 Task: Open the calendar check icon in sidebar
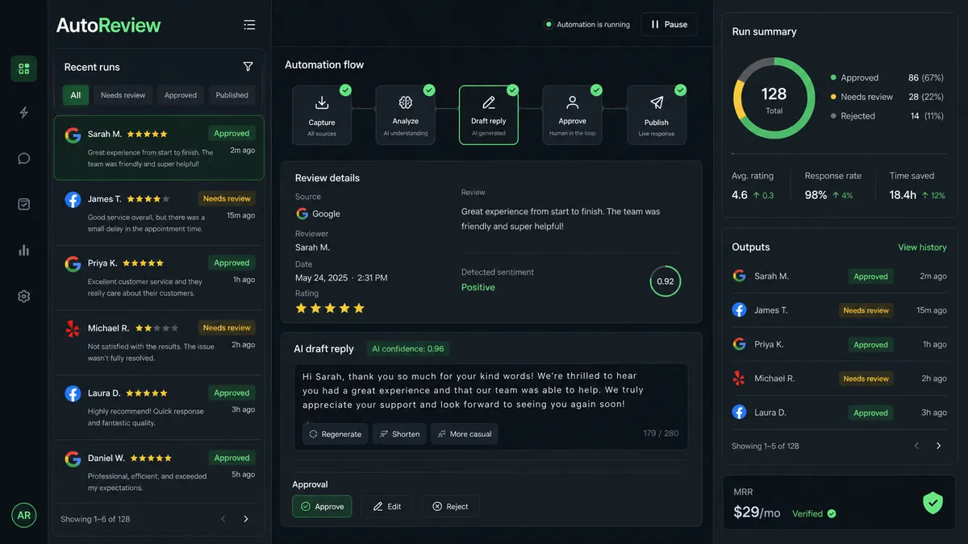[23, 204]
